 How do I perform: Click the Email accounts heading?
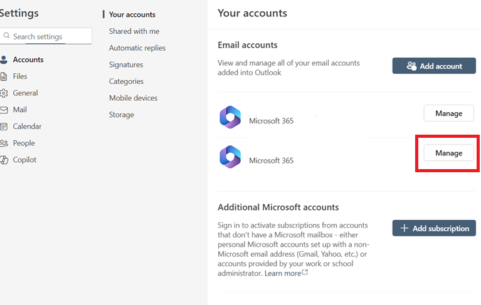pyautogui.click(x=248, y=45)
